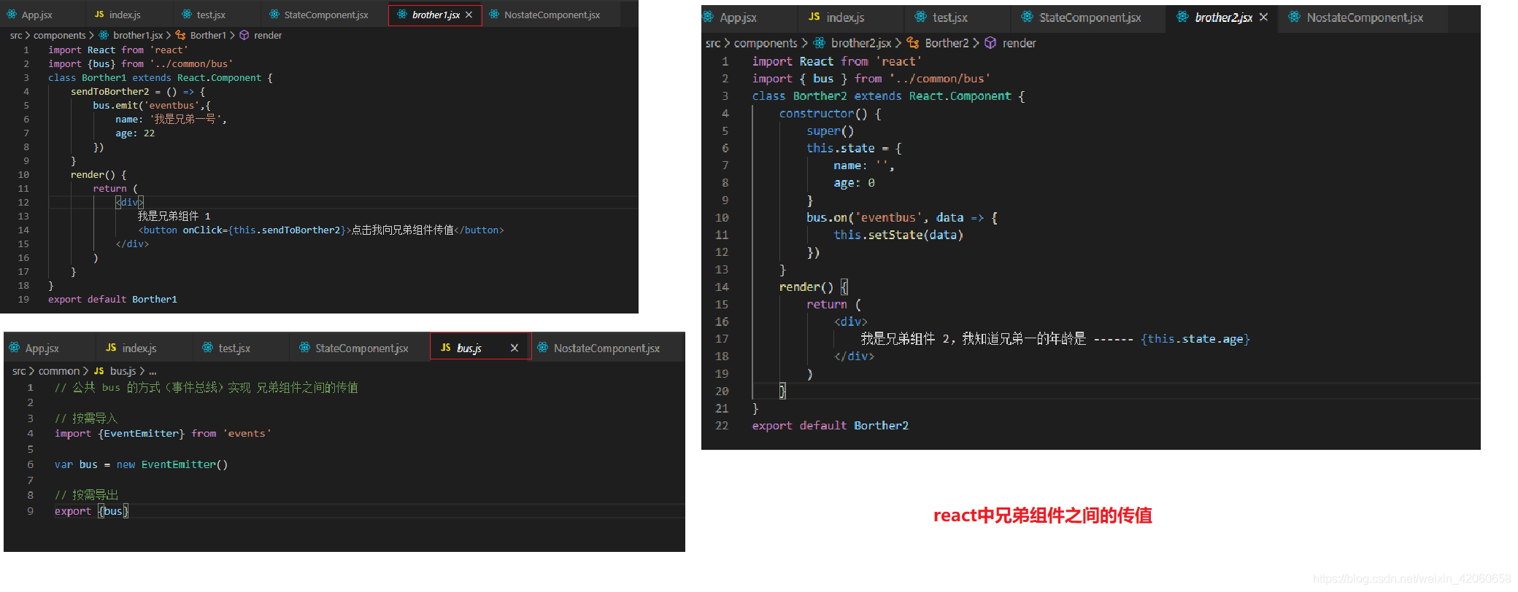
Task: Click NostateComponent.jsx tab's React icon in brother2.jsx editor
Action: click(x=1294, y=17)
